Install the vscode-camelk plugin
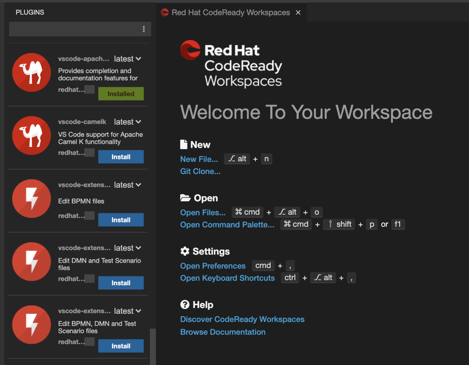Screen dimensions: 469x365 (121, 157)
